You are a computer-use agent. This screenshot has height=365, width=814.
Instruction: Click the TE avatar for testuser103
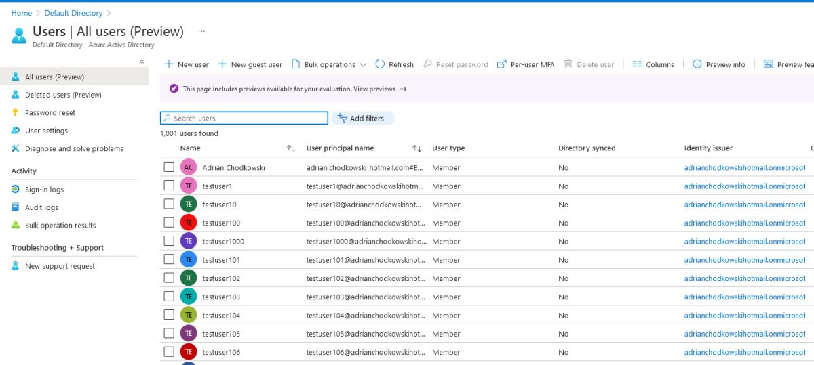(189, 297)
